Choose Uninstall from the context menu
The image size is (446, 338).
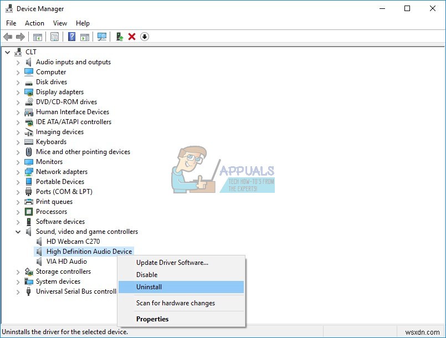150,287
